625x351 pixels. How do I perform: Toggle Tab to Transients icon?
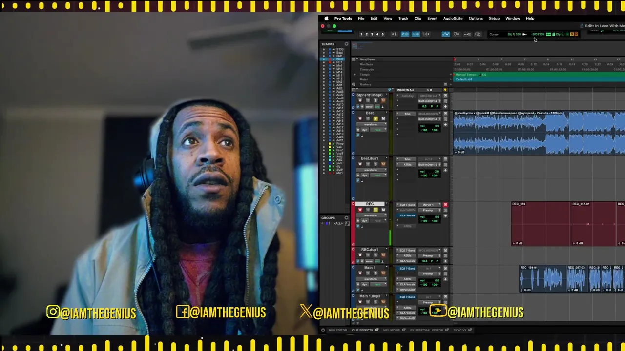395,34
